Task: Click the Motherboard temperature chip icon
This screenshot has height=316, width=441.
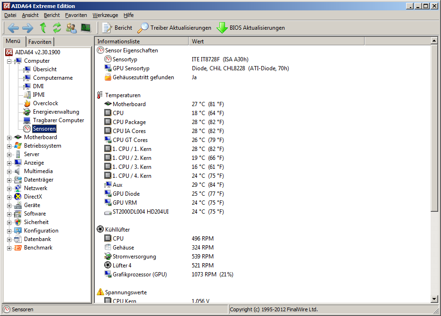Action: point(108,104)
